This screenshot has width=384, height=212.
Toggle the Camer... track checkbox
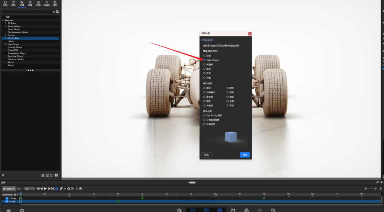7,198
